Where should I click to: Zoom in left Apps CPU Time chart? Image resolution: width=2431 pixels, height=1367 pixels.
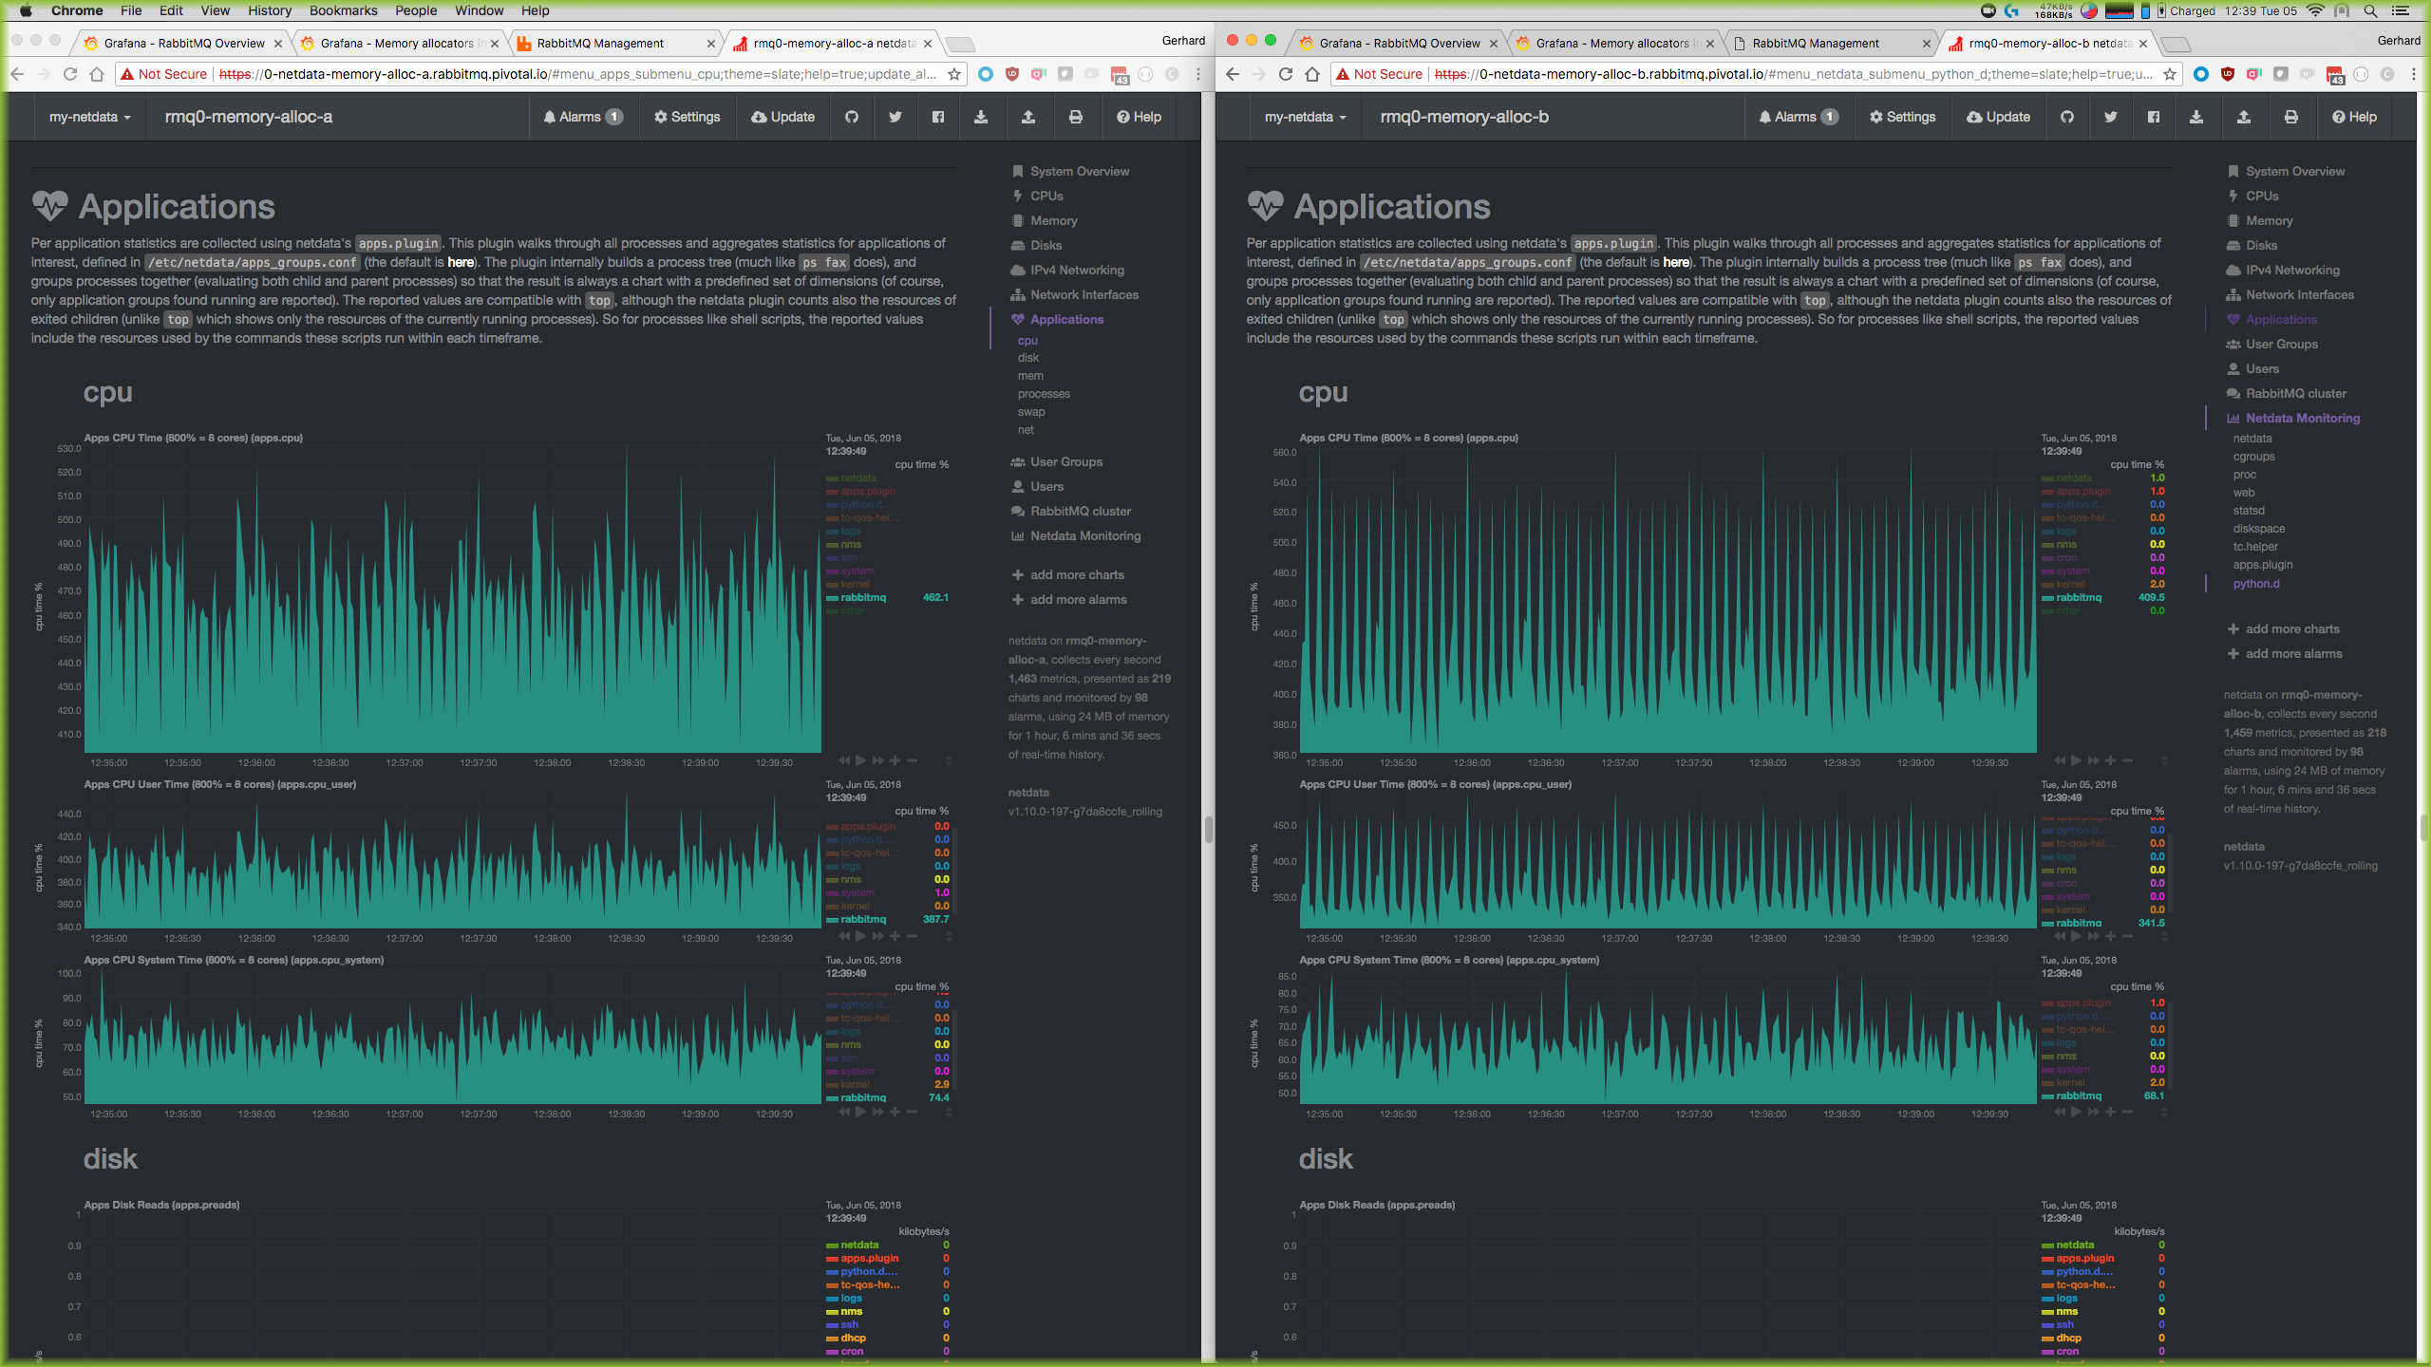(895, 760)
